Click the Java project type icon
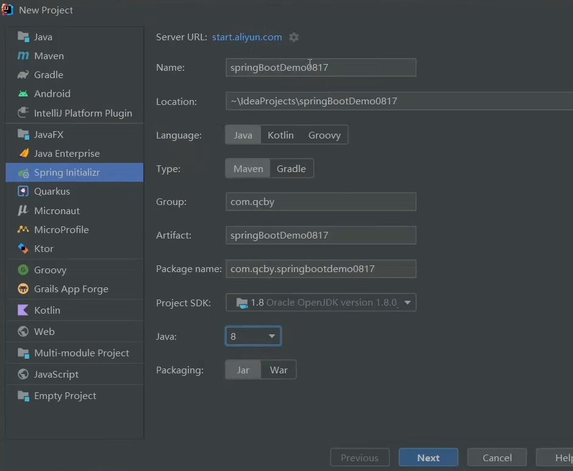 pos(23,37)
